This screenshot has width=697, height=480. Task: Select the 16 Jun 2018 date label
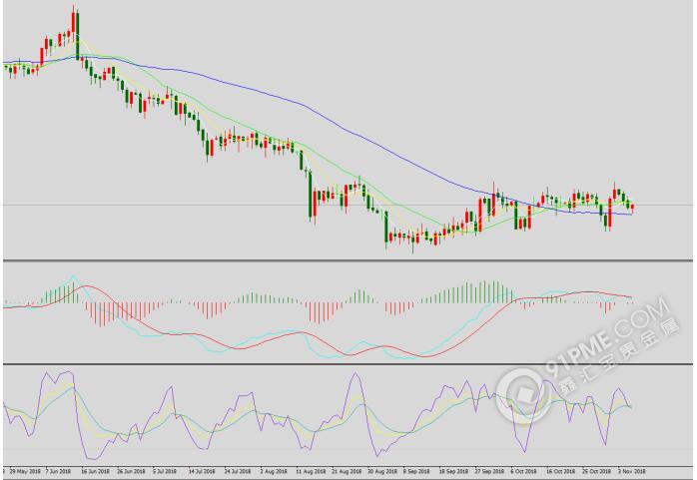click(x=96, y=470)
